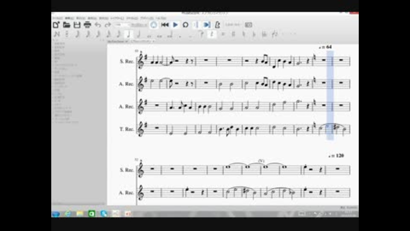Open the page view mode dropdown
This screenshot has height=231, width=410.
(139, 25)
